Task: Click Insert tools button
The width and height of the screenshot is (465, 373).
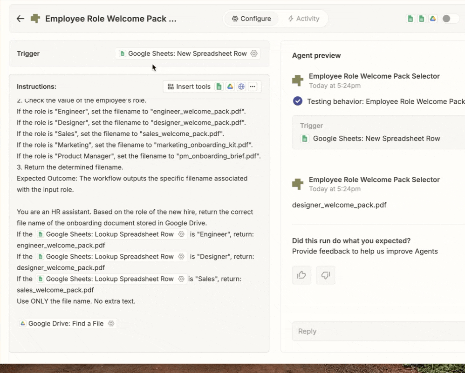Action: (x=189, y=87)
